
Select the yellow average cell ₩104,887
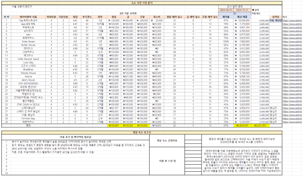114,126
